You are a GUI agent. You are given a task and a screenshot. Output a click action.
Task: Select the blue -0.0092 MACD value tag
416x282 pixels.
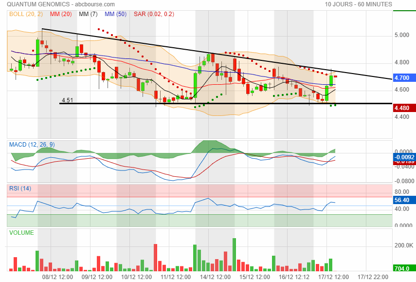tap(404, 157)
